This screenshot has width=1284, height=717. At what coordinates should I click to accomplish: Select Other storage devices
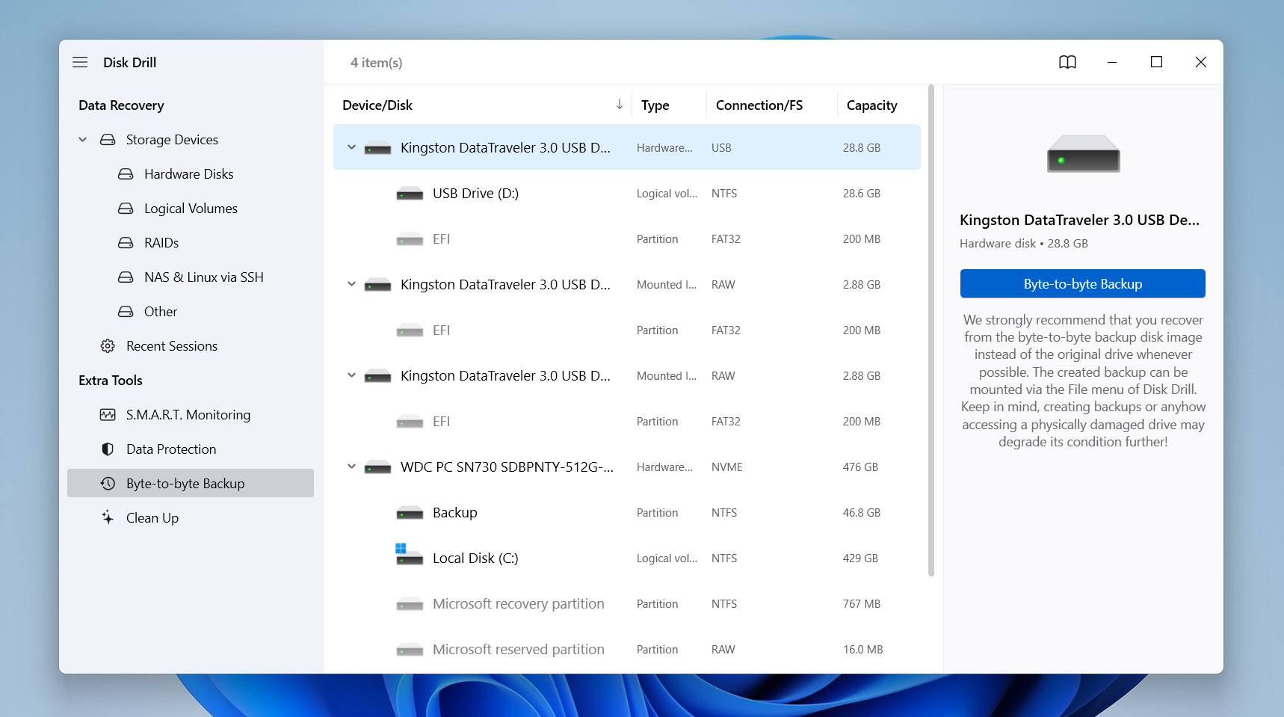point(161,312)
